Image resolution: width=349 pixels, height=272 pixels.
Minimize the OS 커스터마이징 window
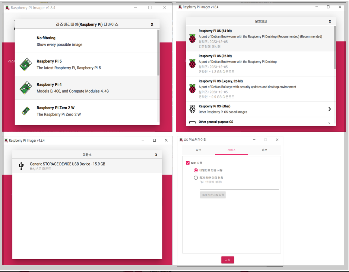pyautogui.click(x=254, y=140)
